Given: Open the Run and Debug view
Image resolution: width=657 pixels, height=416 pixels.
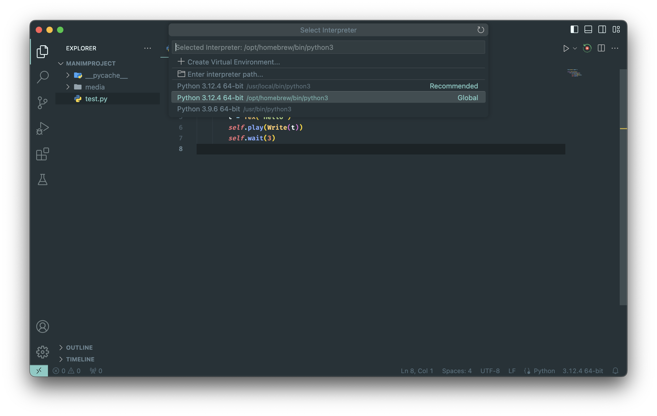Looking at the screenshot, I should coord(42,128).
